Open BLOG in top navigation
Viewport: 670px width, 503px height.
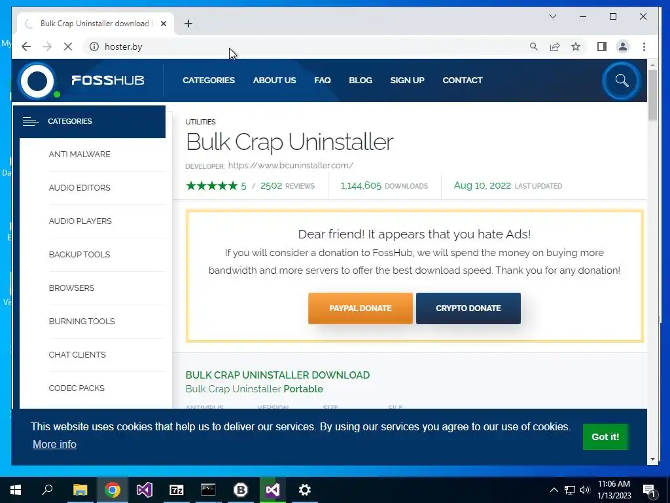pos(361,81)
